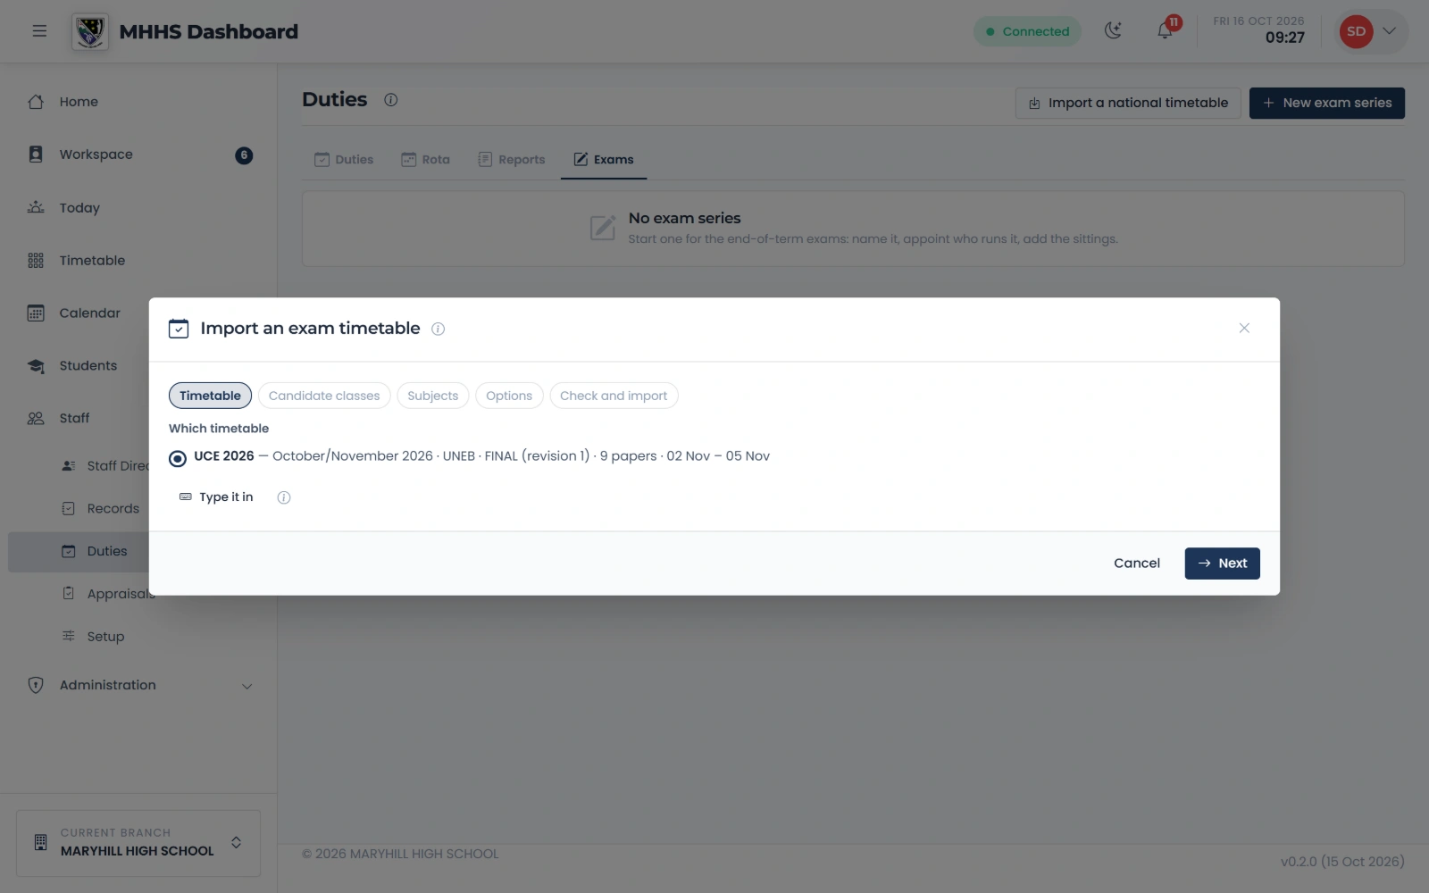The height and width of the screenshot is (893, 1429).
Task: Go to the Check and import step
Action: coord(614,396)
